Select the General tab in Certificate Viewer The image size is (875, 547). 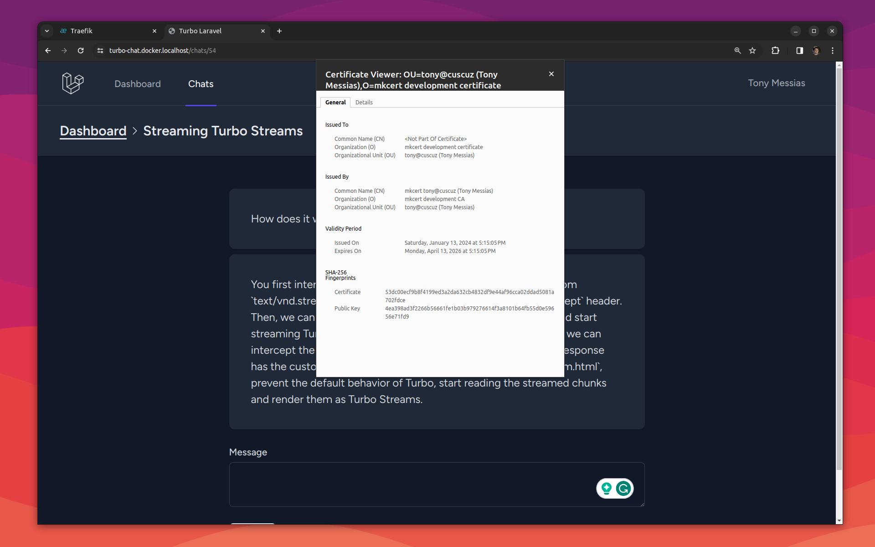(x=335, y=103)
